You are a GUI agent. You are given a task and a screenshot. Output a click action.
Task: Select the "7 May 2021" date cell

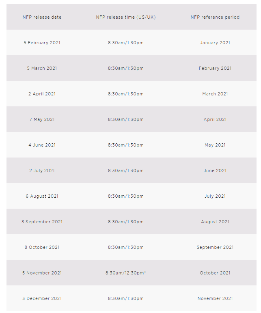coord(42,119)
